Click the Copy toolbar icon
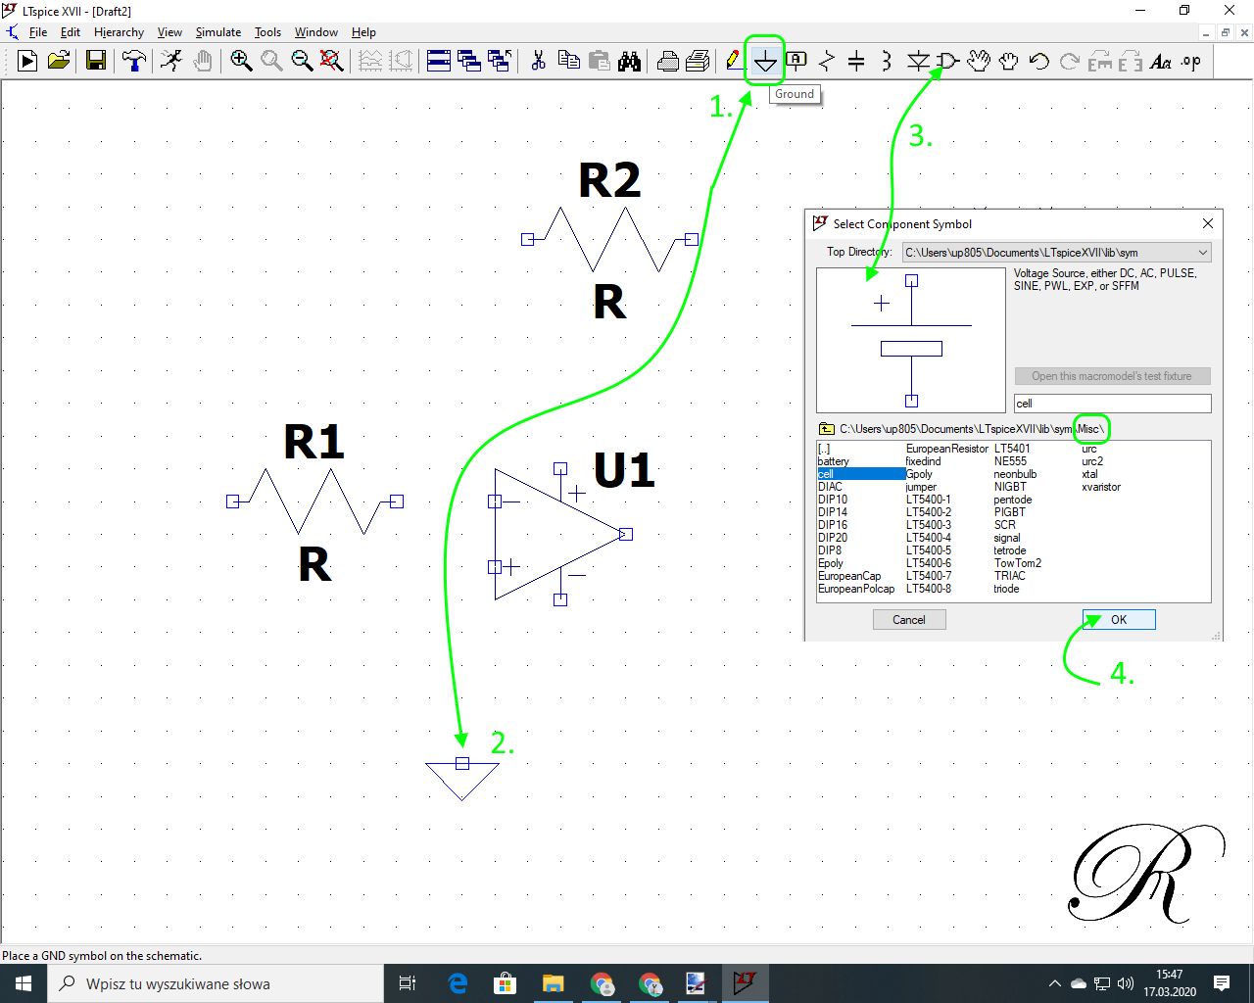The height and width of the screenshot is (1003, 1254). [568, 61]
